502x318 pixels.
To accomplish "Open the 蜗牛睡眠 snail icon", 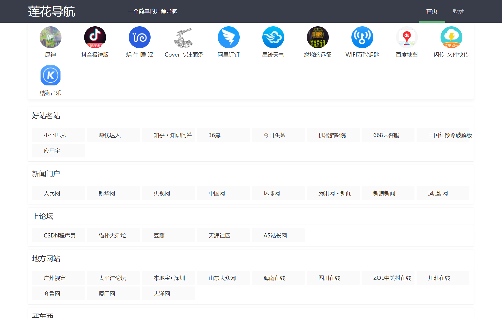I will click(x=139, y=37).
